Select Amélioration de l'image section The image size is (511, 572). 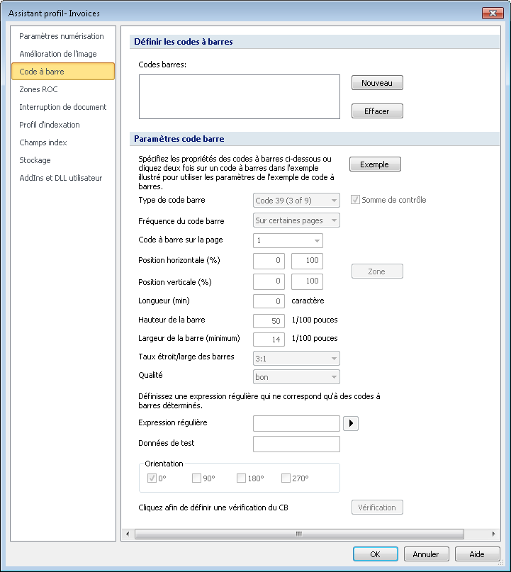point(63,54)
